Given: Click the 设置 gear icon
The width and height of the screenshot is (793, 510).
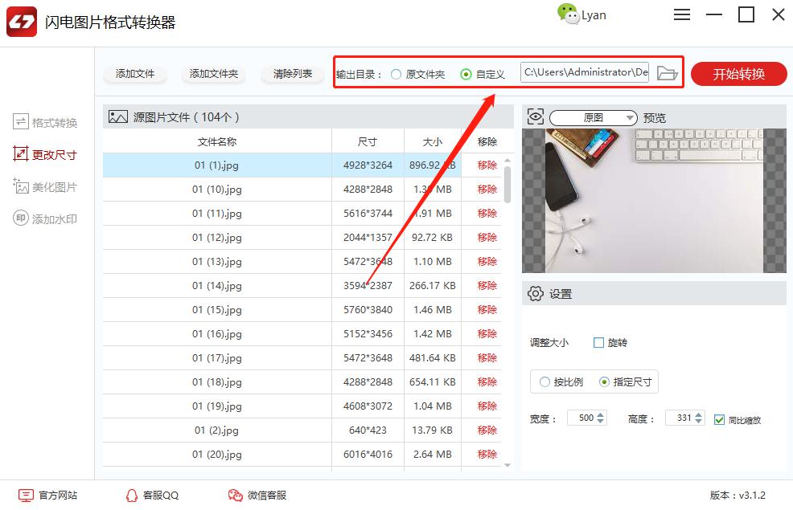Looking at the screenshot, I should pyautogui.click(x=535, y=294).
